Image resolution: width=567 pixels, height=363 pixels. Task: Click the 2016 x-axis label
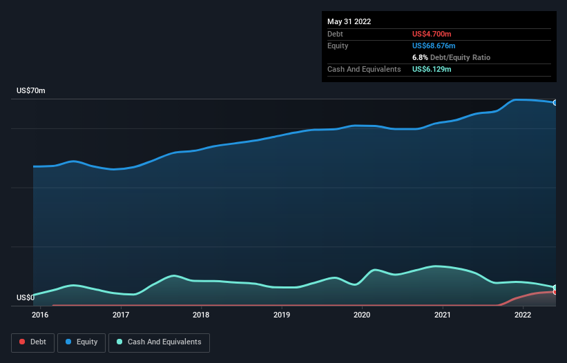pos(40,315)
